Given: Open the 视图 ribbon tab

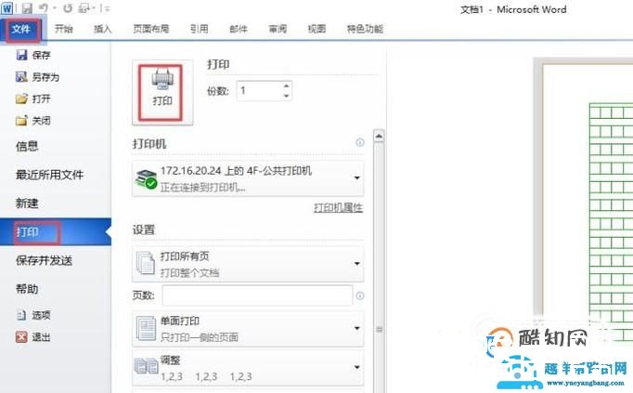Looking at the screenshot, I should point(316,29).
